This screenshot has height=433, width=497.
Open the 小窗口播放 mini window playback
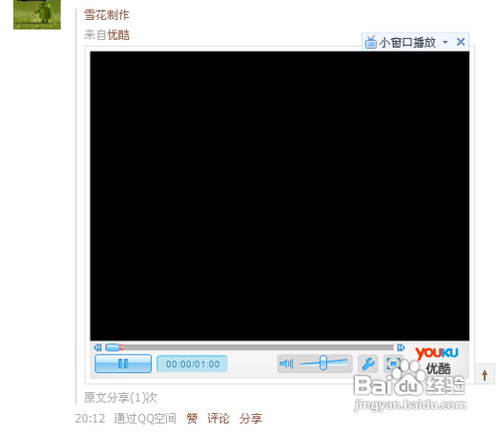pos(408,43)
